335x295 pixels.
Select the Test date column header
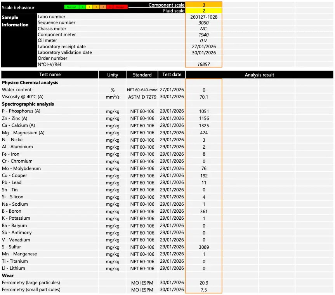coord(172,75)
